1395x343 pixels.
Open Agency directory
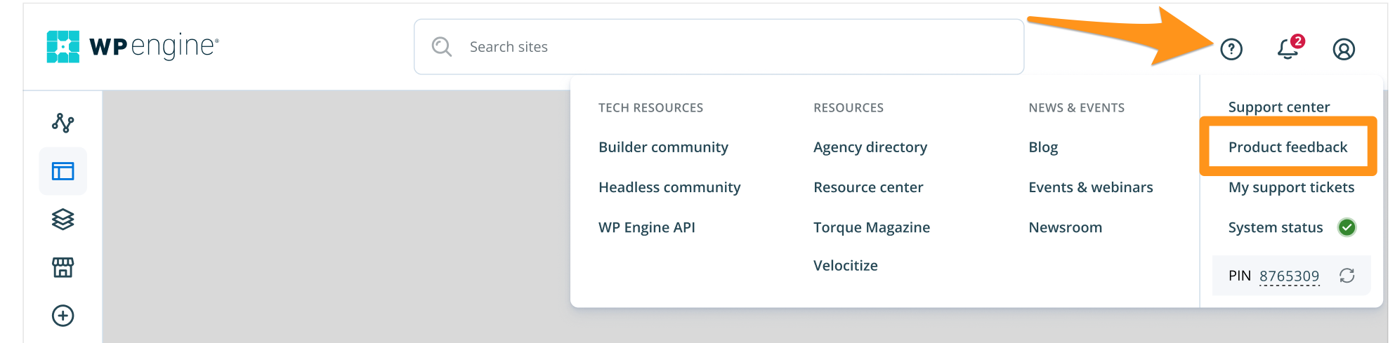(x=870, y=147)
